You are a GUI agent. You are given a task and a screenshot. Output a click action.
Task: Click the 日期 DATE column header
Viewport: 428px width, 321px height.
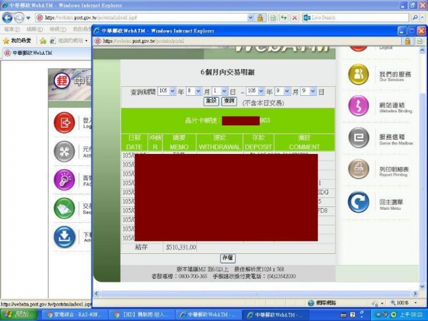[x=134, y=142]
